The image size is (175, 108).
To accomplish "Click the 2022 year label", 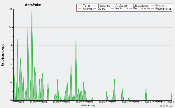I will [136, 102].
